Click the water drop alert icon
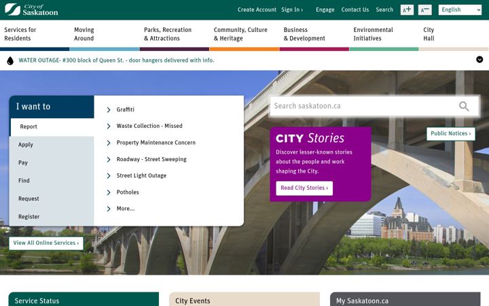Screen dimensions: 489x306 pyautogui.click(x=10, y=61)
